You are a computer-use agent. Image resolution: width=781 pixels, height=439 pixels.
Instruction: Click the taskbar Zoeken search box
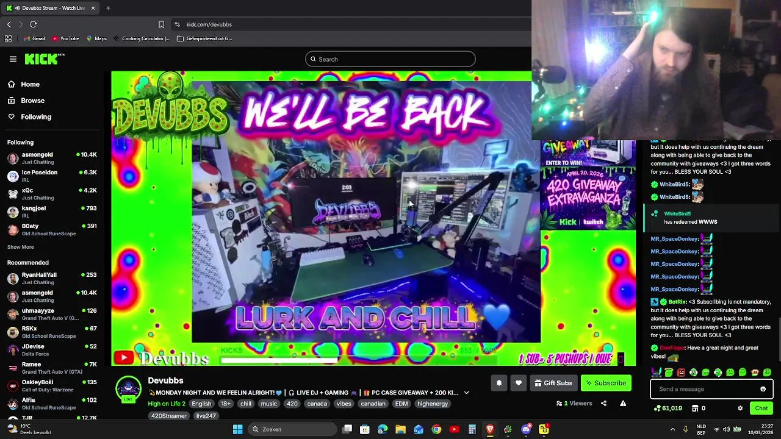pos(293,429)
